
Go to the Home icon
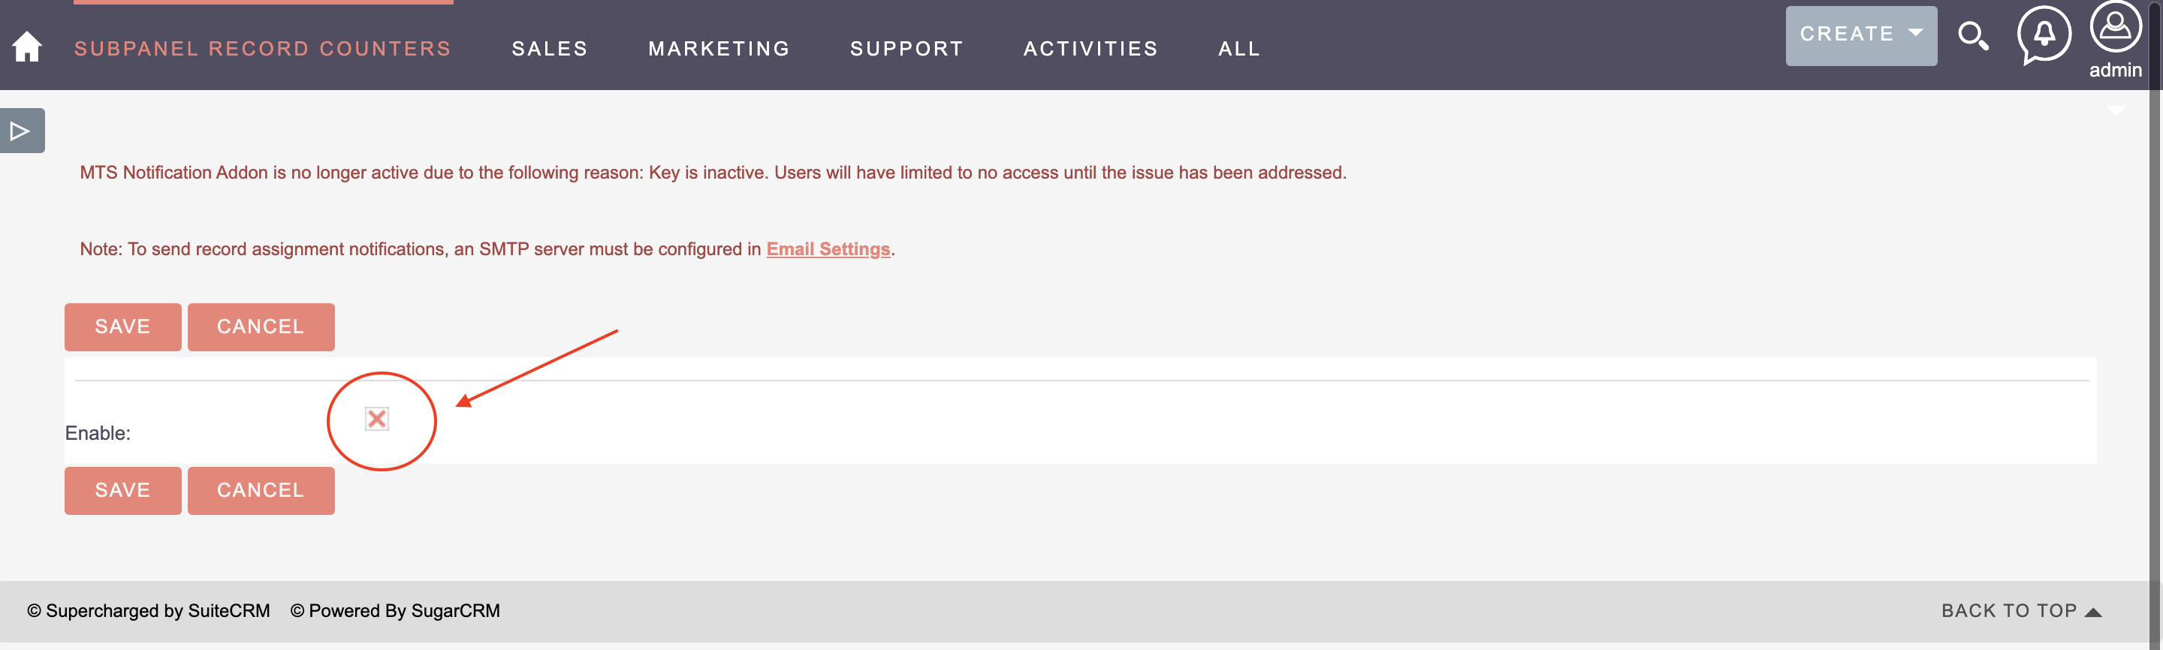click(x=27, y=47)
